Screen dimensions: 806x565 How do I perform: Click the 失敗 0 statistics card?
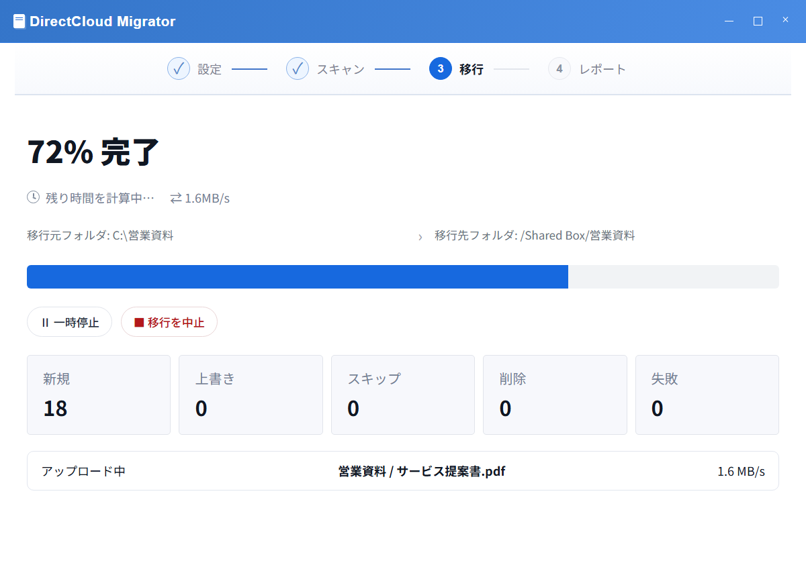[x=707, y=395]
